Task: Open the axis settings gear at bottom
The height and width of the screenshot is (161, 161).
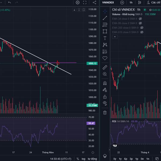Action: (93, 152)
